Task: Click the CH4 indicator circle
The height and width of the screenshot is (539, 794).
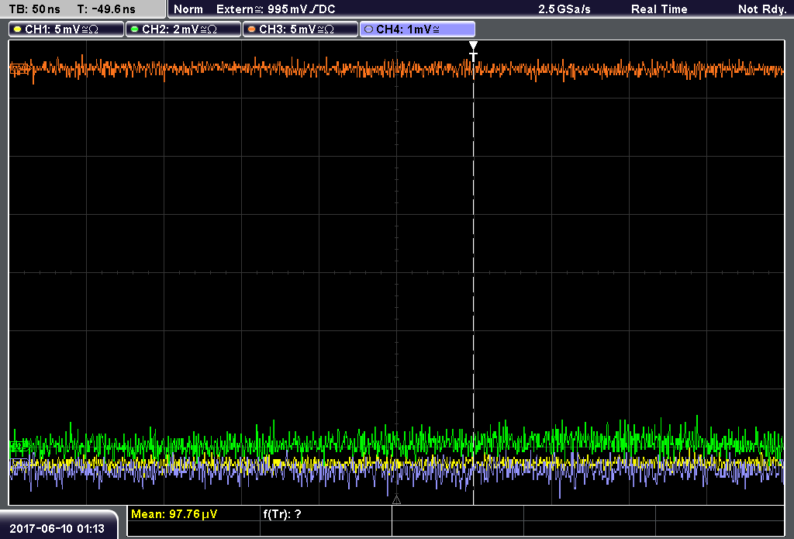Action: (368, 29)
